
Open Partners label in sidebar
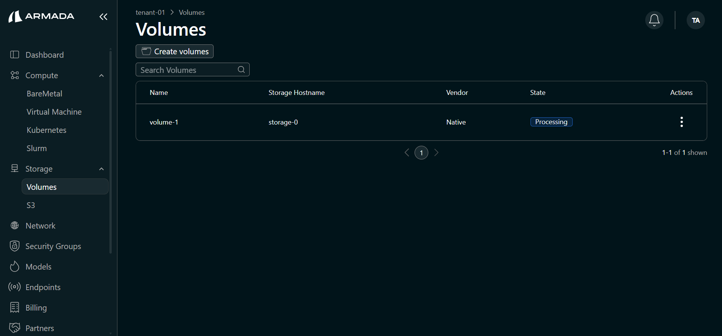[40, 328]
